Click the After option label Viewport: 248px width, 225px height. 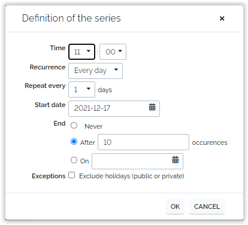pyautogui.click(x=87, y=142)
